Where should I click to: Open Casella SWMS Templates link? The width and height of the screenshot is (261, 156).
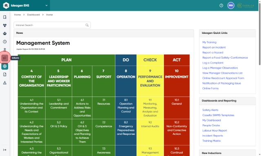coord(218,115)
